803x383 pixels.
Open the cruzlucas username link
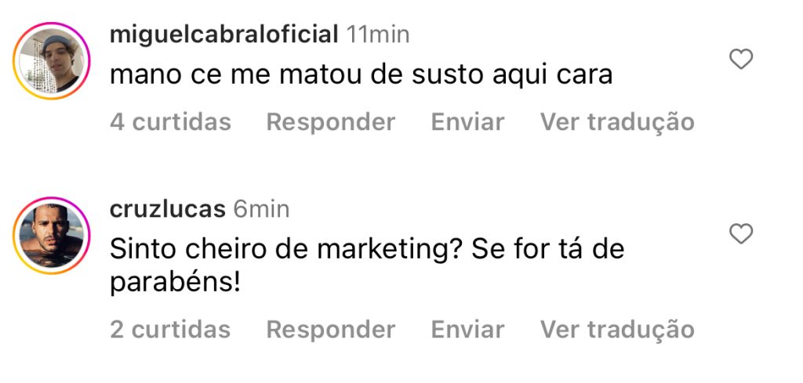167,209
